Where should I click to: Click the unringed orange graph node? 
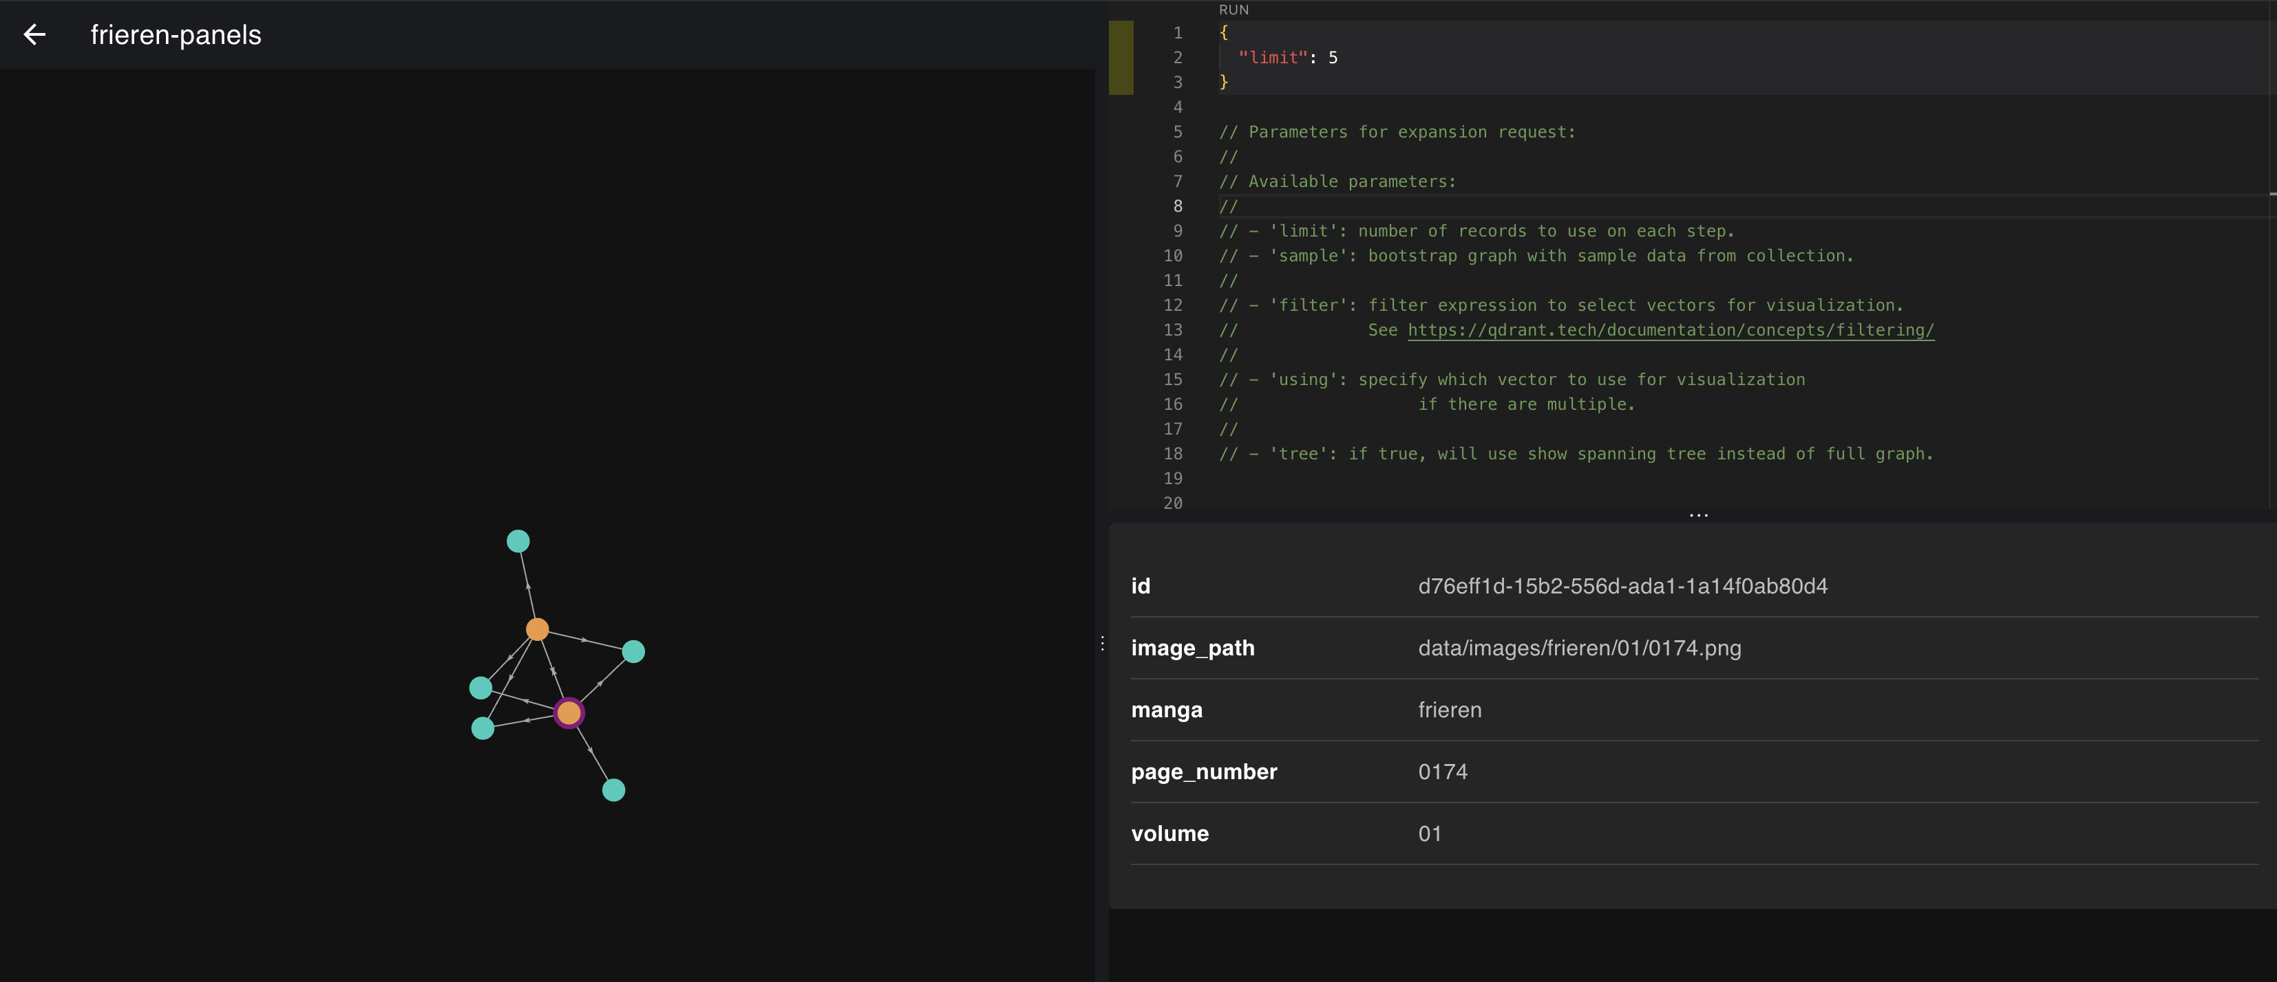pos(538,630)
